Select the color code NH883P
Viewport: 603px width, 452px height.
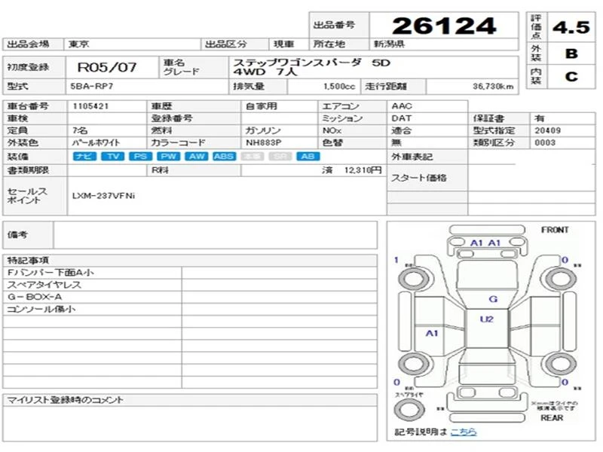263,142
